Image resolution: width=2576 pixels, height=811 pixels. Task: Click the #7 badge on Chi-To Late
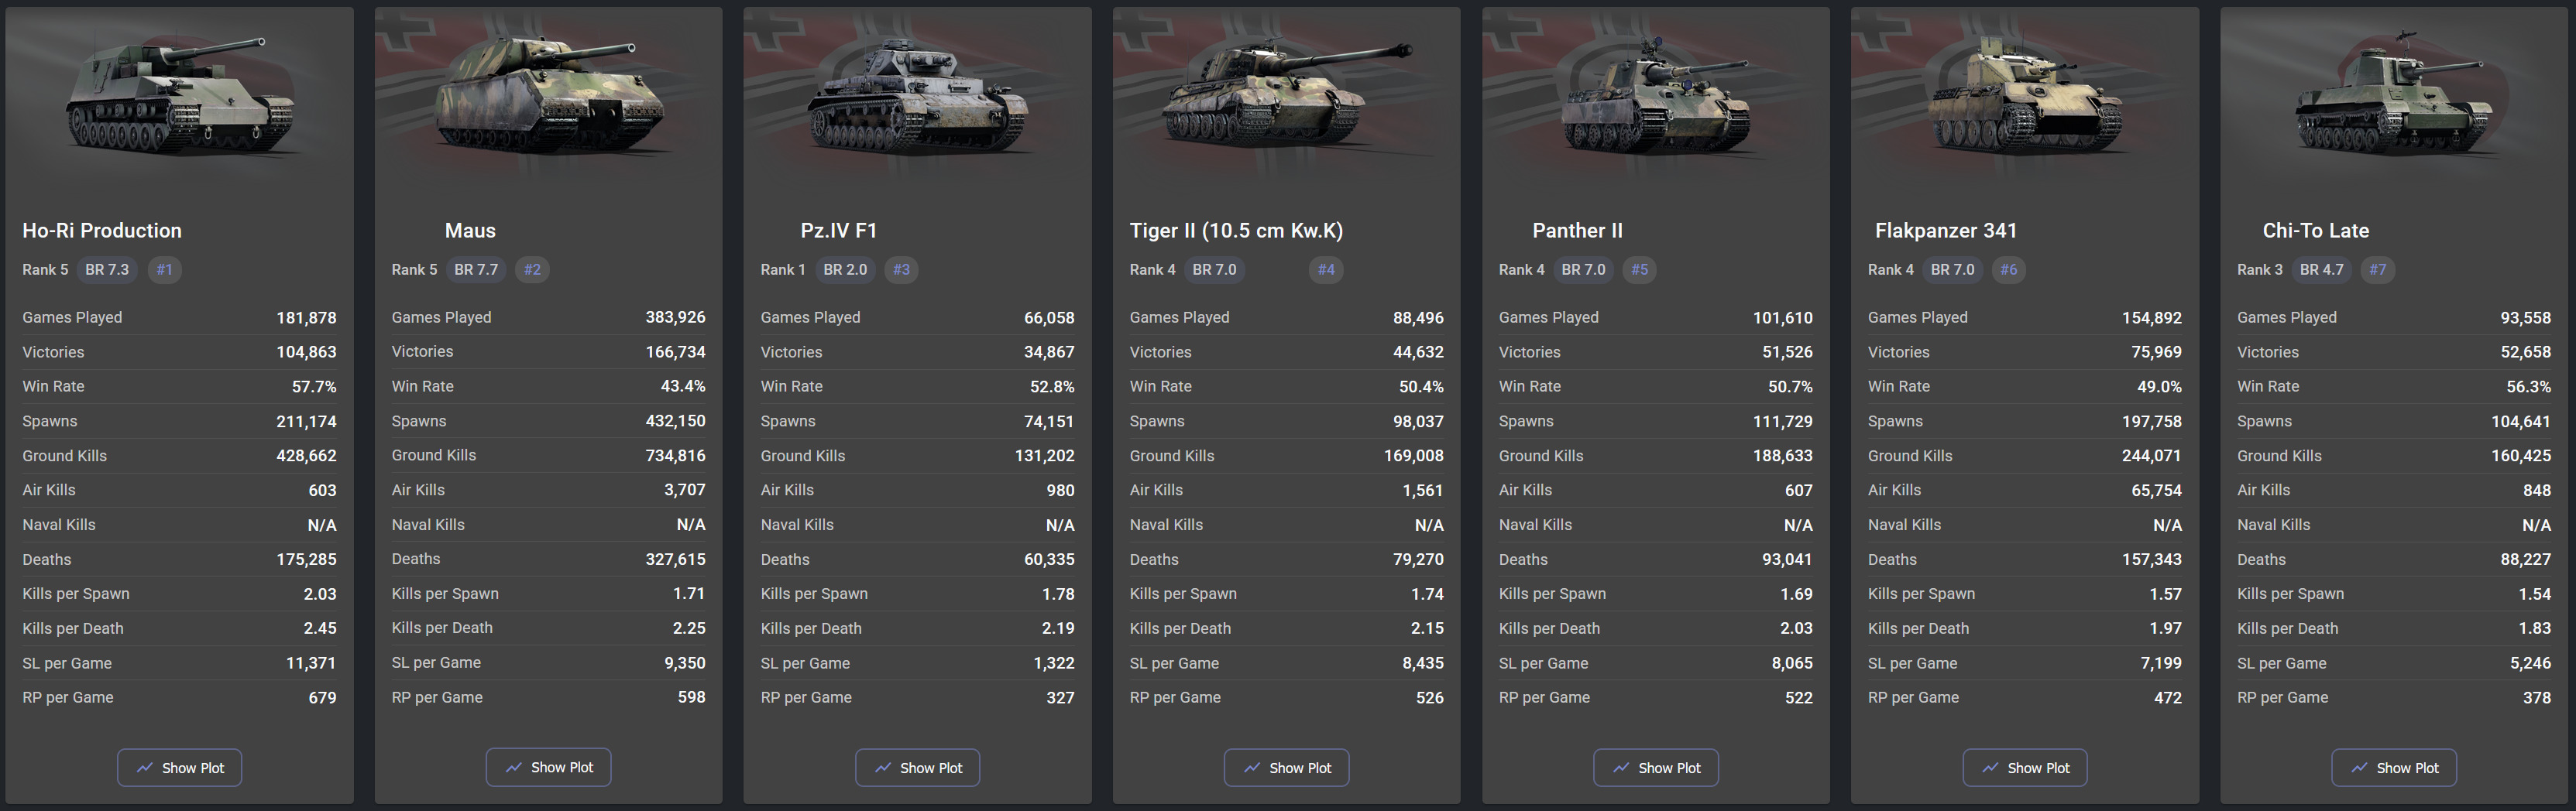point(2377,269)
